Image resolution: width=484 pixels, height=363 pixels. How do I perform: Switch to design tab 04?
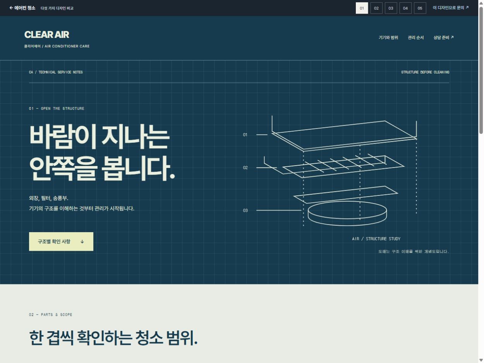(x=405, y=8)
